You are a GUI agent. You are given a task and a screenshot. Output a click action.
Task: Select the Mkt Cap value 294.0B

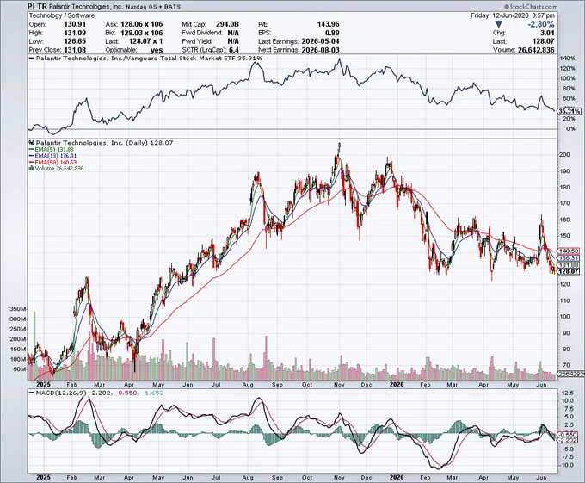[x=227, y=24]
